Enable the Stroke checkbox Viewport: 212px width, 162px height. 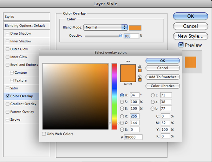point(7,120)
